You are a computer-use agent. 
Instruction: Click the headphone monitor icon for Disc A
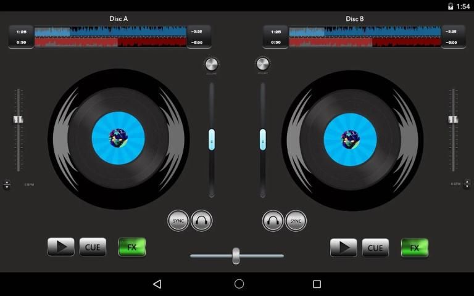point(202,220)
